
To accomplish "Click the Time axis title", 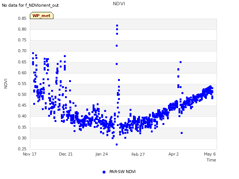I will click(x=211, y=160).
